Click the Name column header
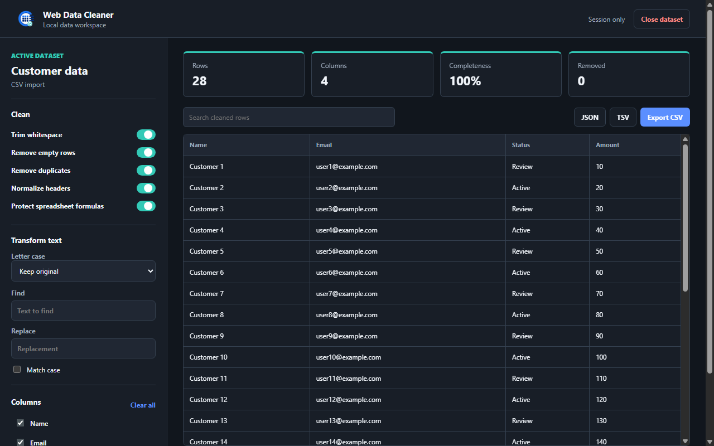 pyautogui.click(x=247, y=145)
